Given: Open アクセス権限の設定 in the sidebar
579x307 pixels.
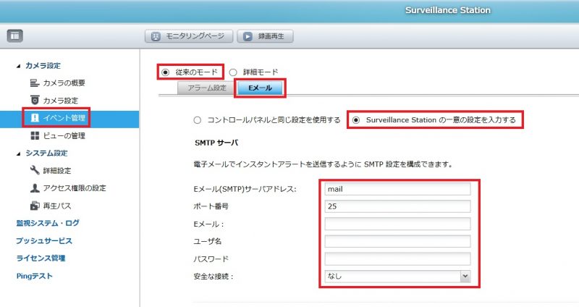Looking at the screenshot, I should click(75, 188).
